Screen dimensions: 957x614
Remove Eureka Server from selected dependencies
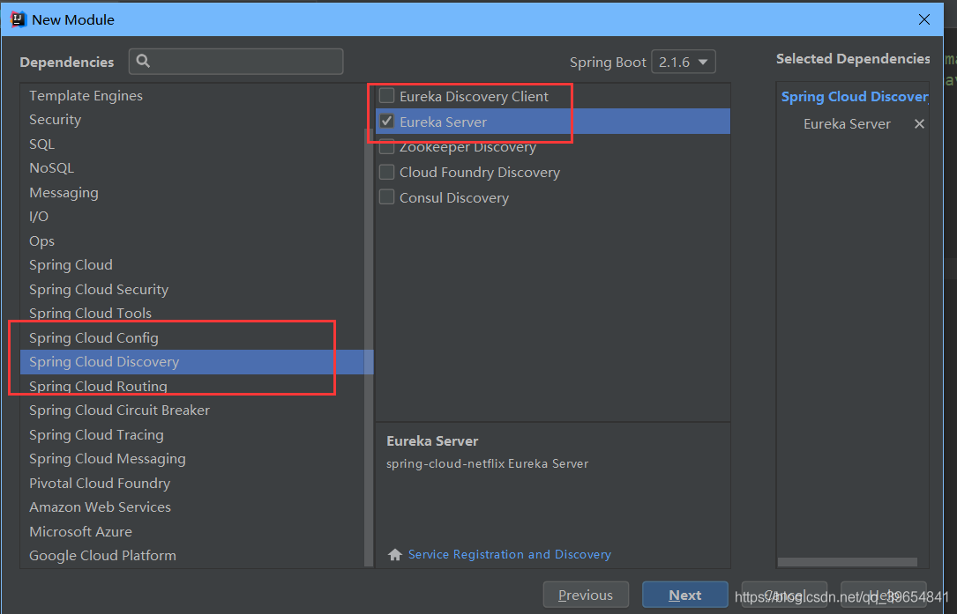(x=919, y=124)
